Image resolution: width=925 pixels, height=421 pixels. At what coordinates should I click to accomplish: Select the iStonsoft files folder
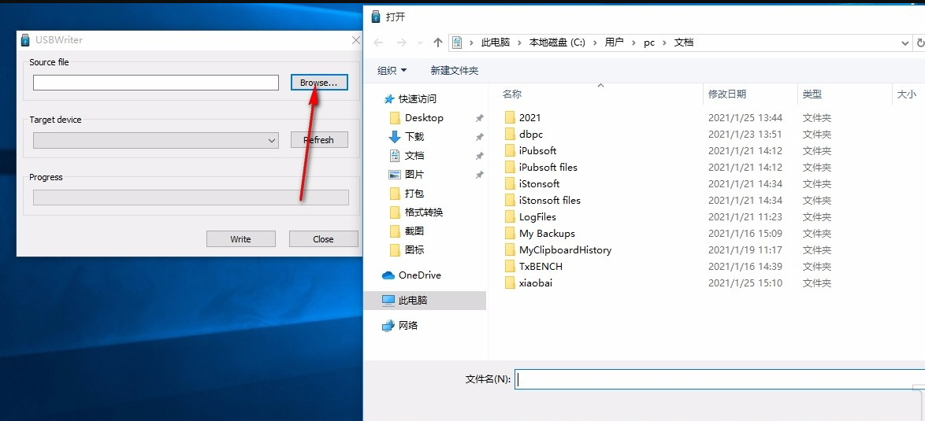click(x=550, y=200)
